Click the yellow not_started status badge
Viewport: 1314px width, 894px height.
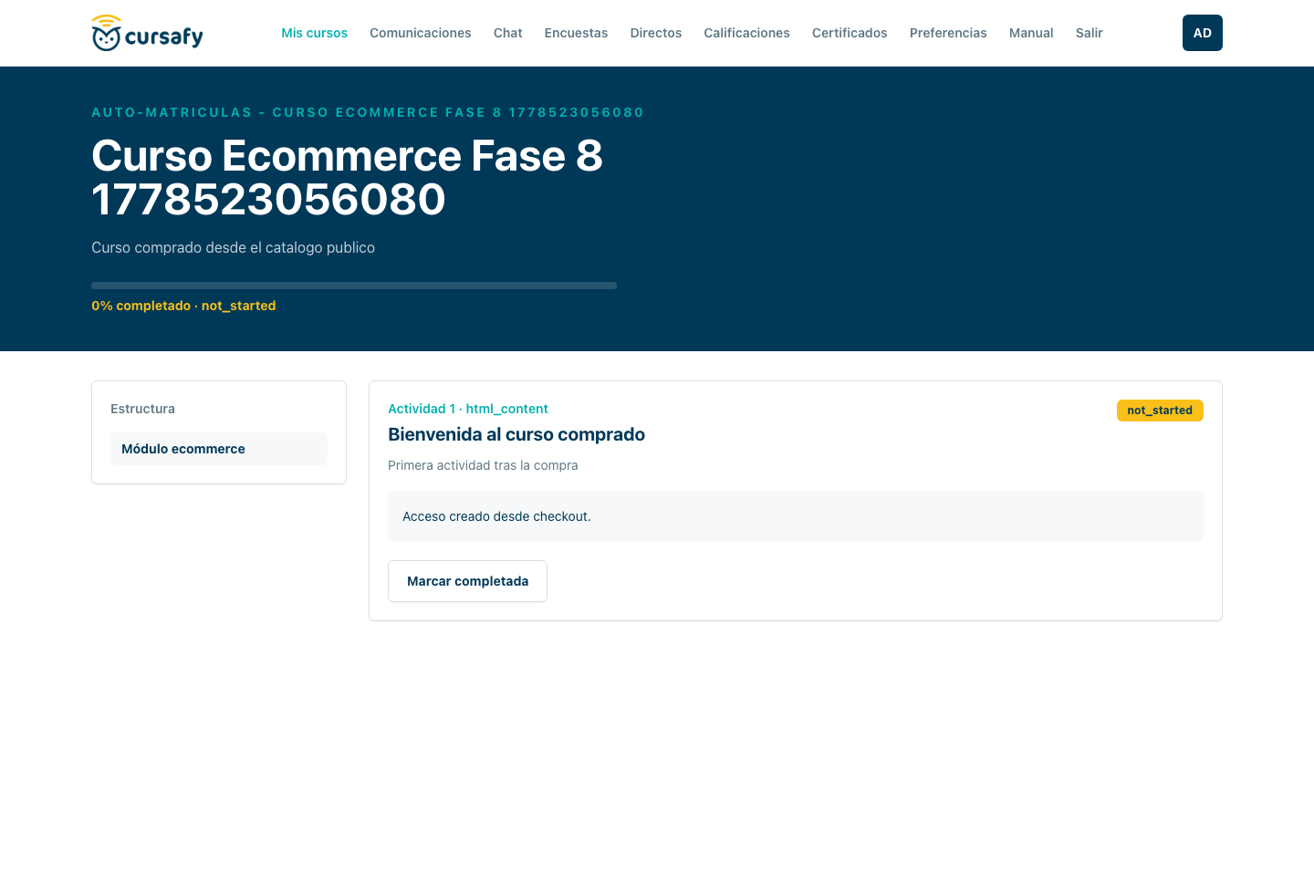click(x=1160, y=411)
